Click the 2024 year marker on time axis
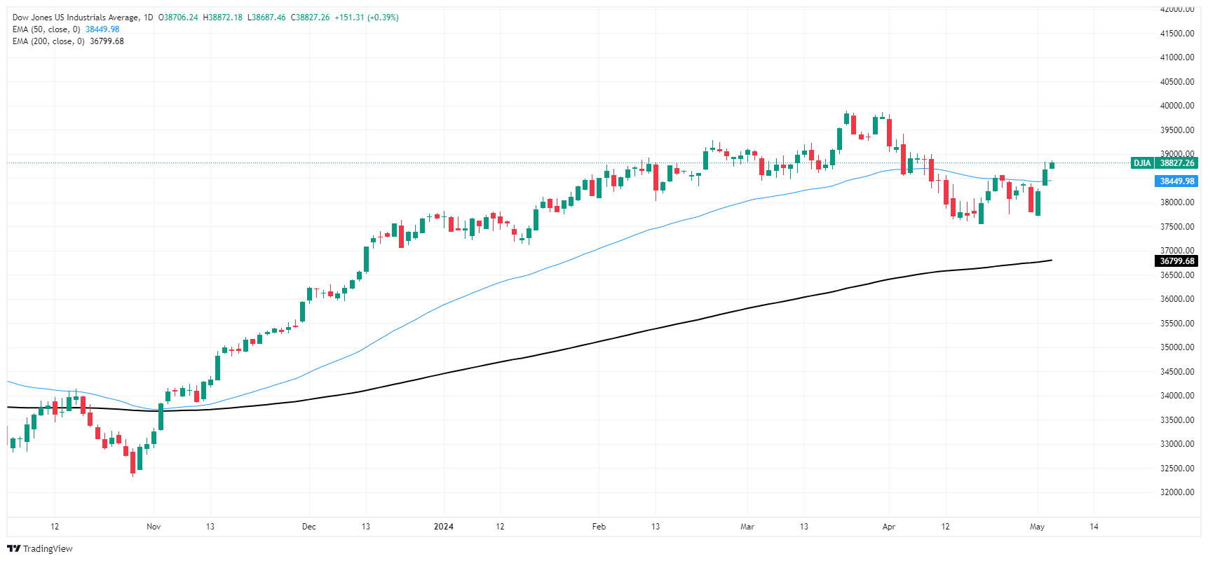Screen dimensions: 1208x561 444,527
